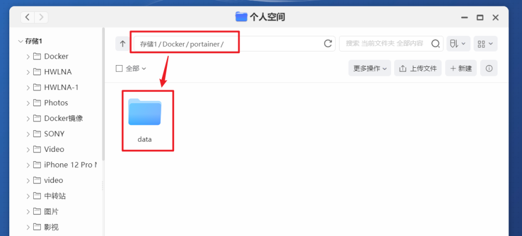
Task: Open the 全部 filter dropdown arrow
Action: (x=144, y=68)
